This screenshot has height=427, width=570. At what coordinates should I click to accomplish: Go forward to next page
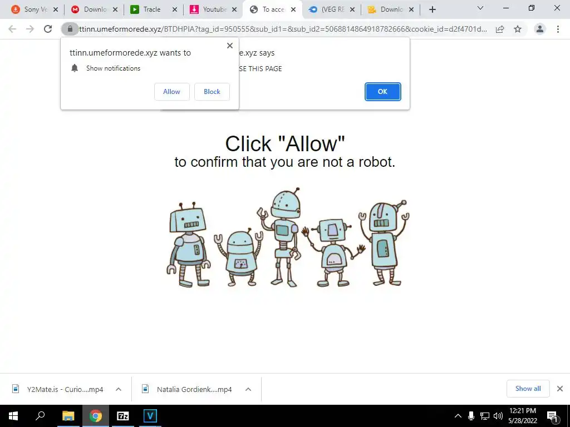pos(30,29)
